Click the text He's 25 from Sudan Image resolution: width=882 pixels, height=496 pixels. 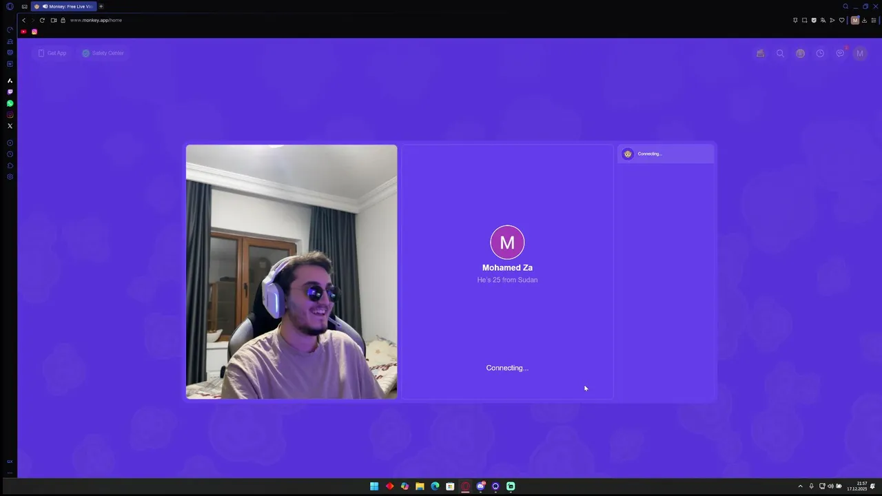tap(507, 280)
